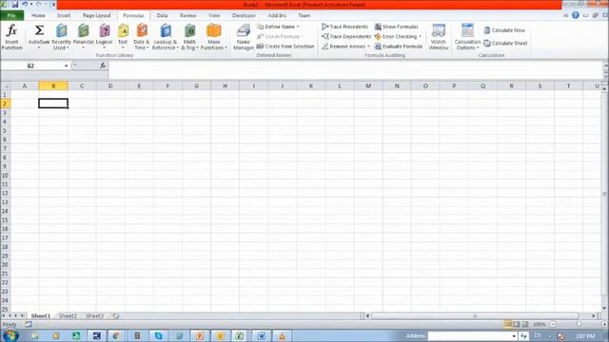The image size is (609, 342).
Task: Open PowerPoint from the taskbar
Action: point(199,336)
